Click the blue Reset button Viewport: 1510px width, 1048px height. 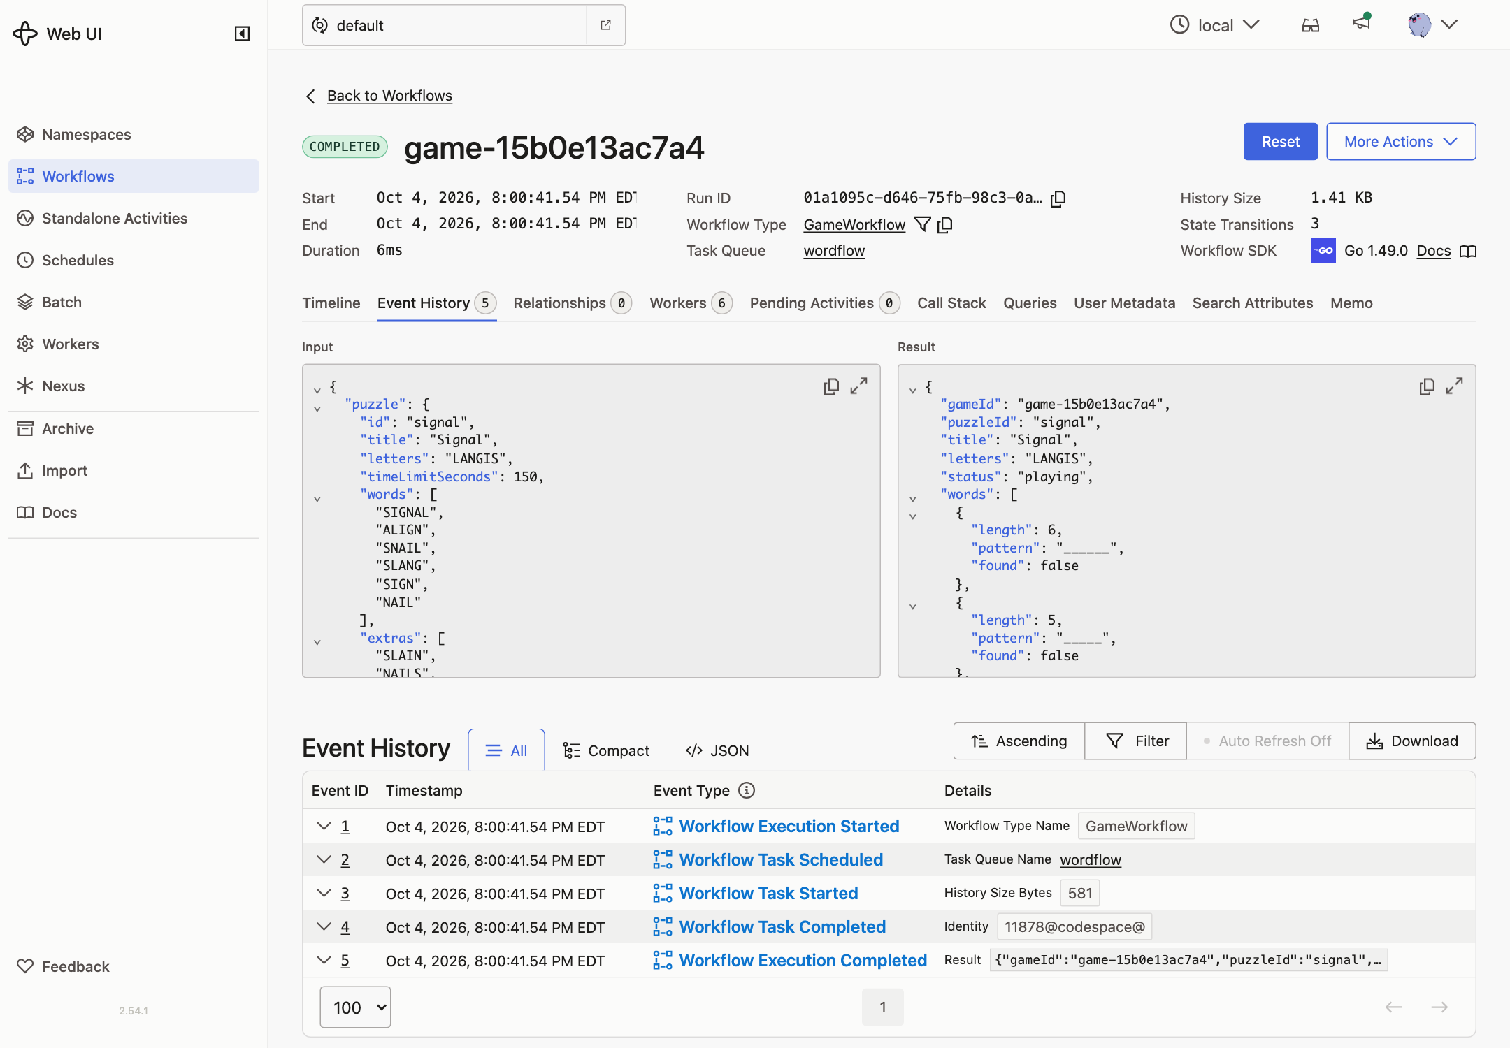click(x=1281, y=142)
